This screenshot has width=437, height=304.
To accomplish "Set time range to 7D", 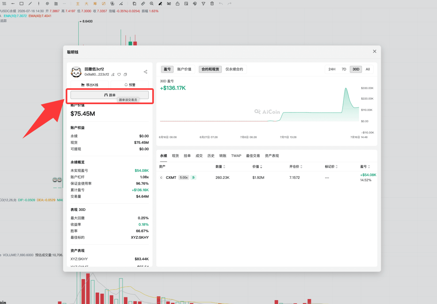I will (344, 69).
